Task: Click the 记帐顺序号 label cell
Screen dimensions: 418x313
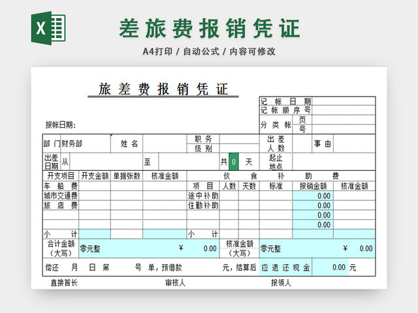Action: click(285, 110)
